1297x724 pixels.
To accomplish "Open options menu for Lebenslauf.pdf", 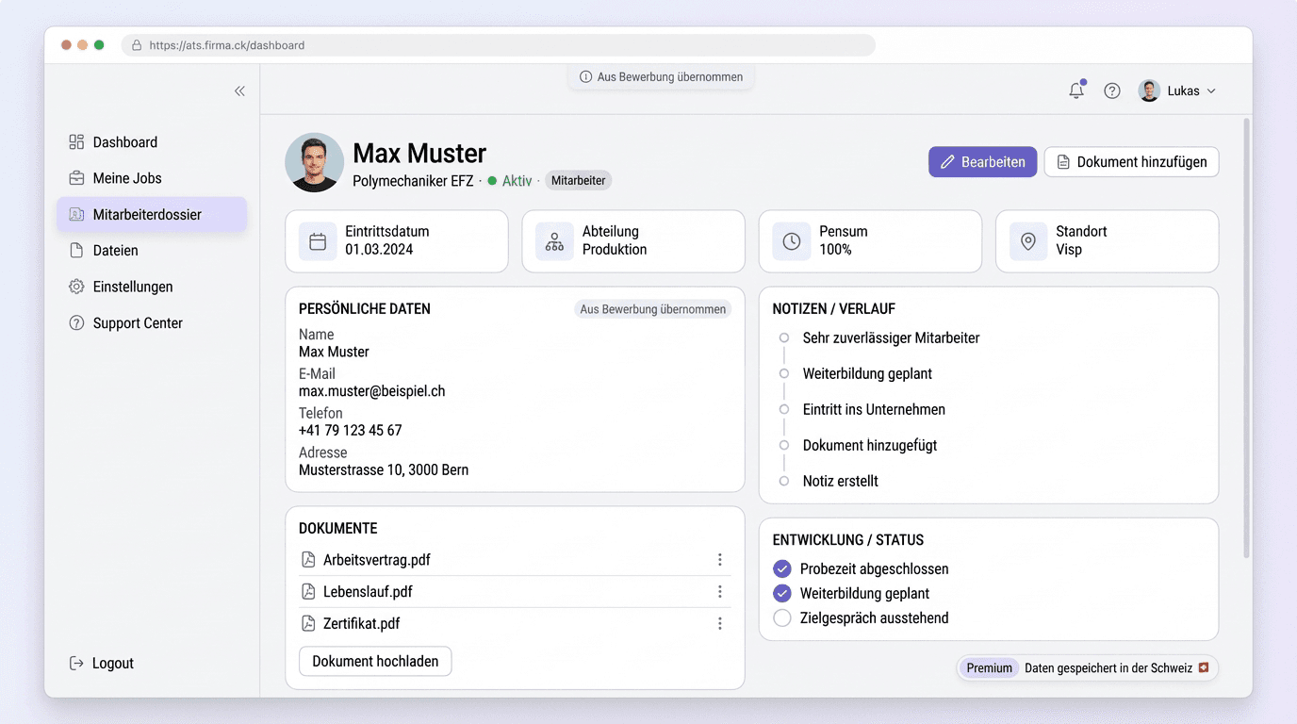I will (719, 592).
